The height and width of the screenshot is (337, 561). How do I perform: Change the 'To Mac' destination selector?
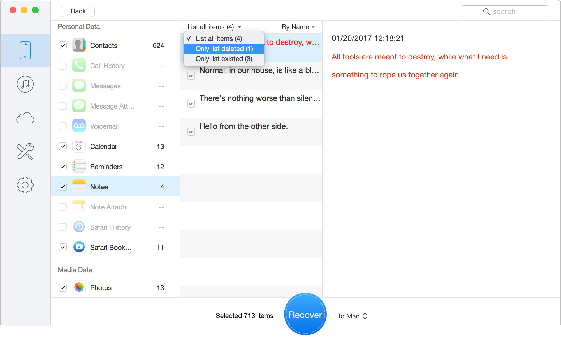352,316
